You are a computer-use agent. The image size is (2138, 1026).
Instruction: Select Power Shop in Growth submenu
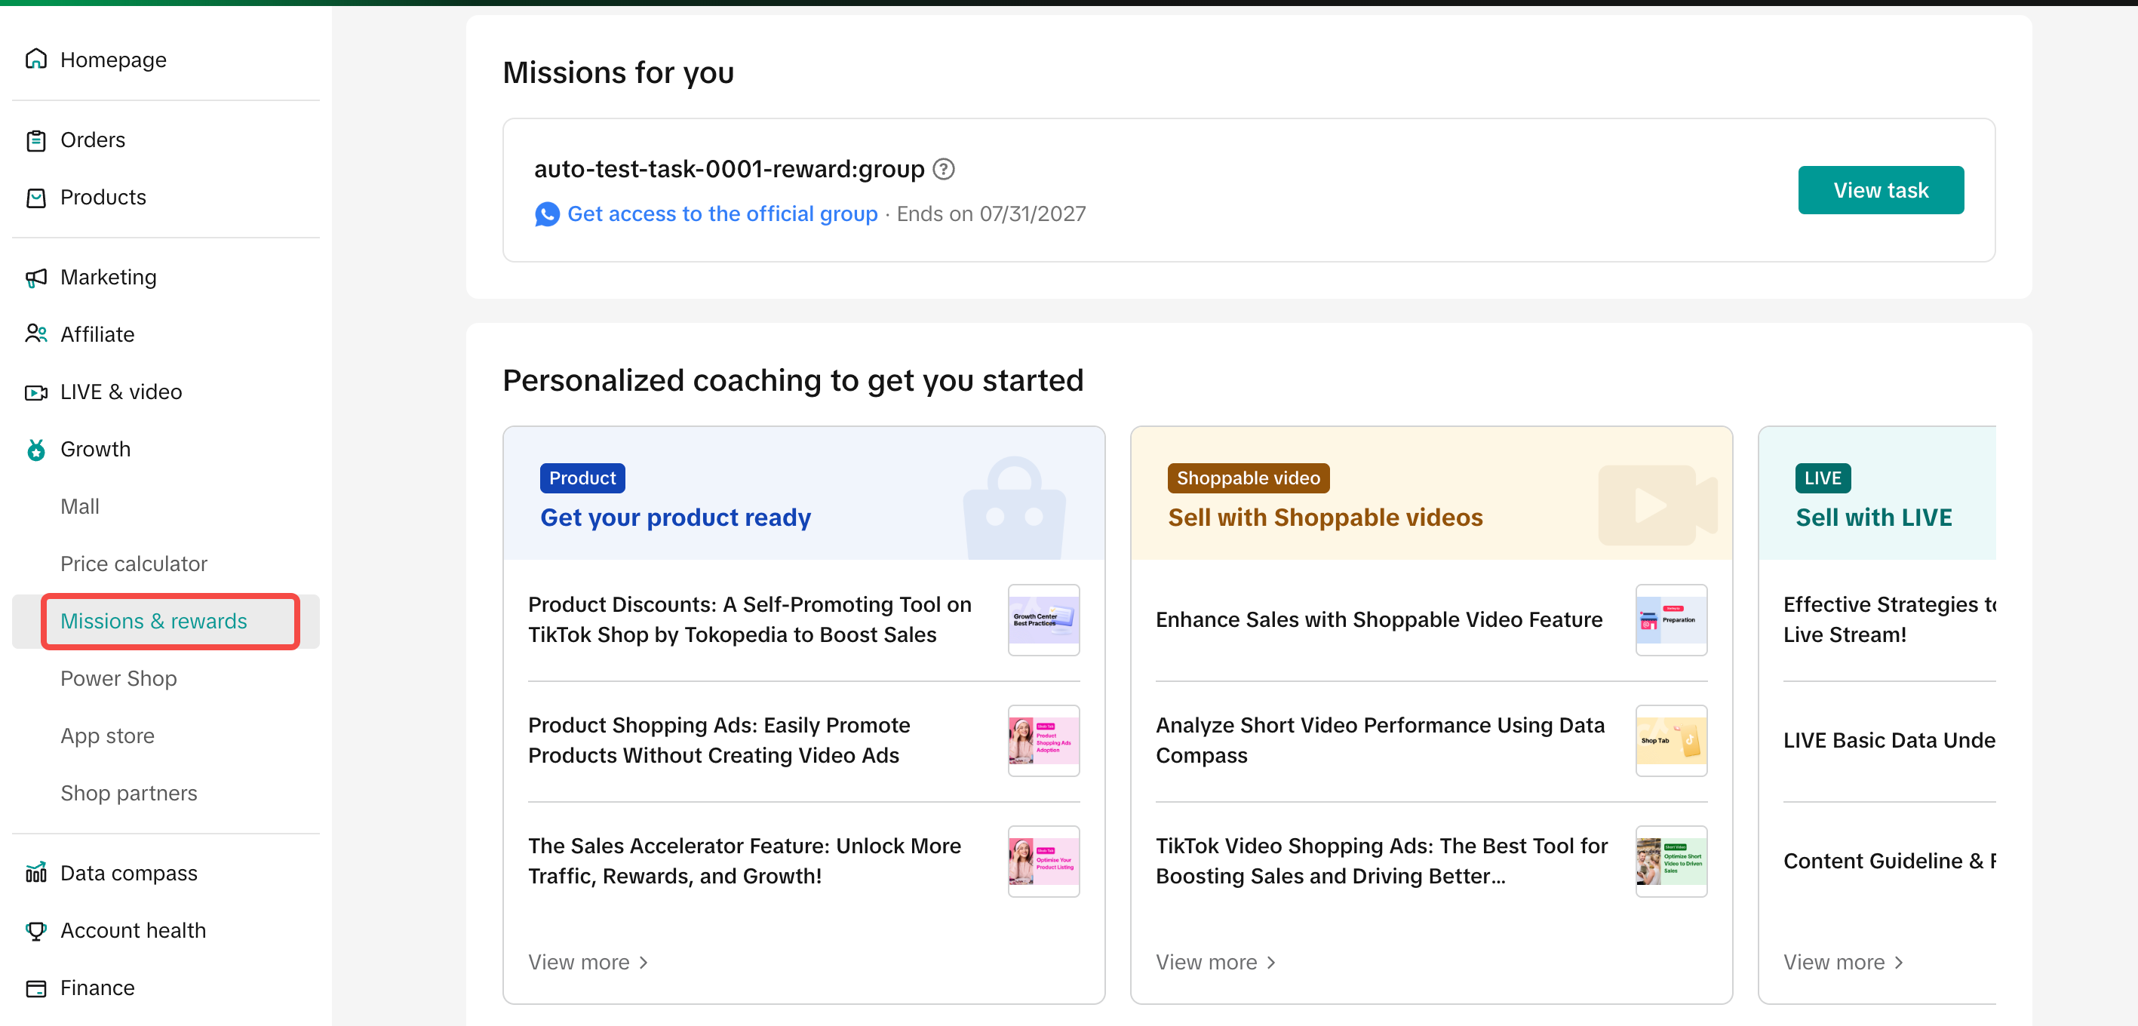[118, 678]
